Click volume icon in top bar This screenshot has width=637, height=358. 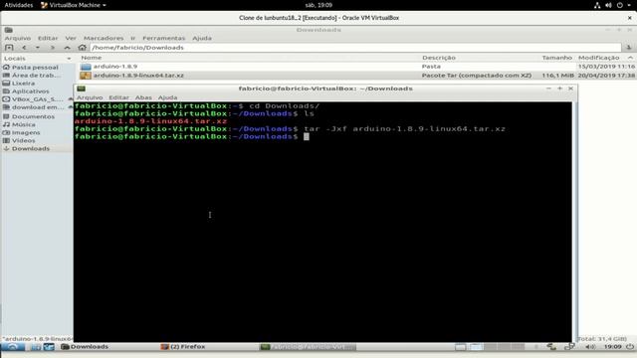pos(608,5)
